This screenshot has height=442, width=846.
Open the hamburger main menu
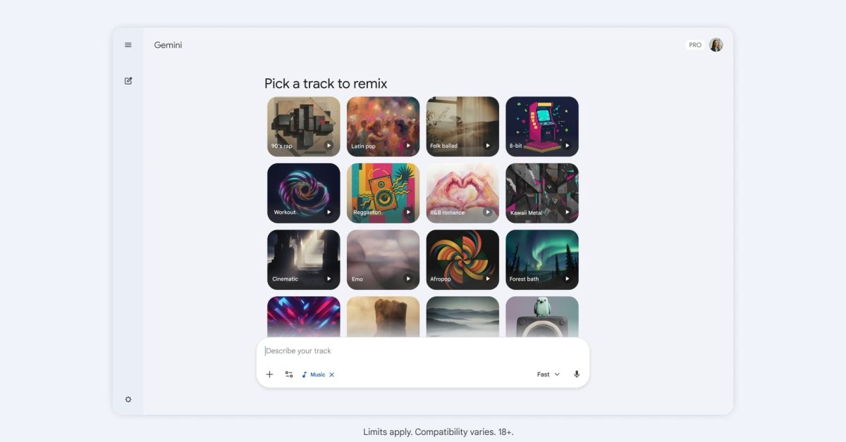point(128,45)
